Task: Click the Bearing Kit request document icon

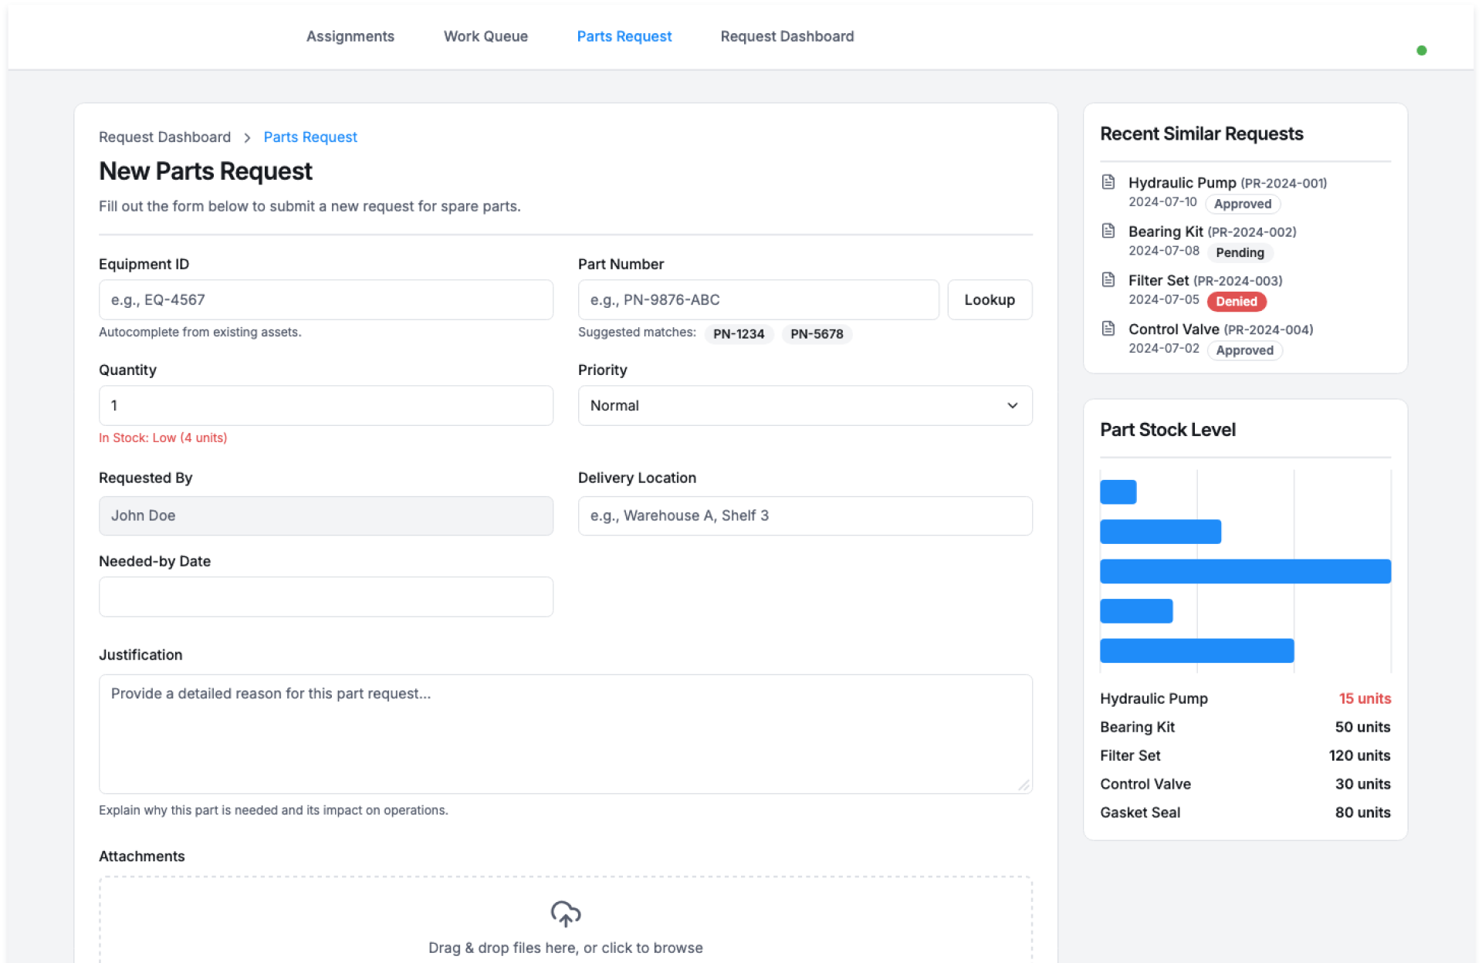Action: (x=1108, y=231)
